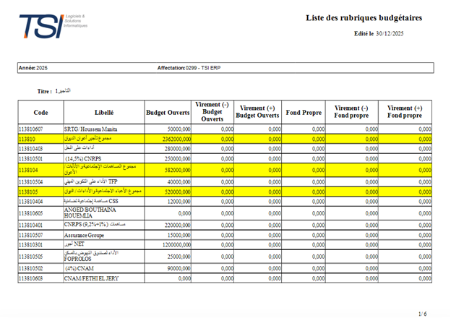Select the FOPROLOS row label cell
Image resolution: width=451 pixels, height=318 pixels.
(104, 256)
